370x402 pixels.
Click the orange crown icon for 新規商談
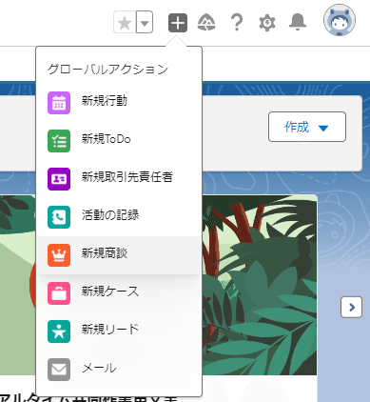pos(59,255)
